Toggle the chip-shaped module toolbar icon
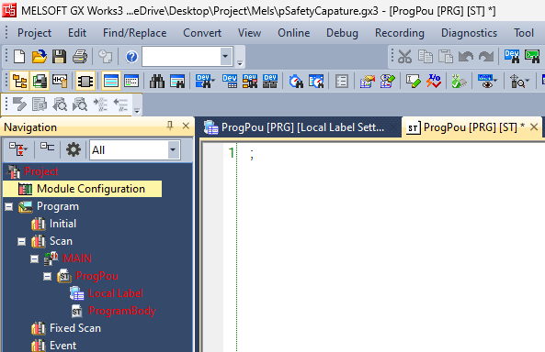The image size is (545, 352). 85,82
